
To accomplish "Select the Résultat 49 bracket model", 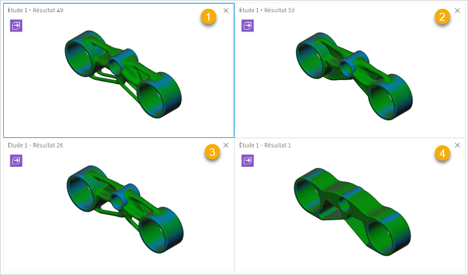I will [x=123, y=74].
